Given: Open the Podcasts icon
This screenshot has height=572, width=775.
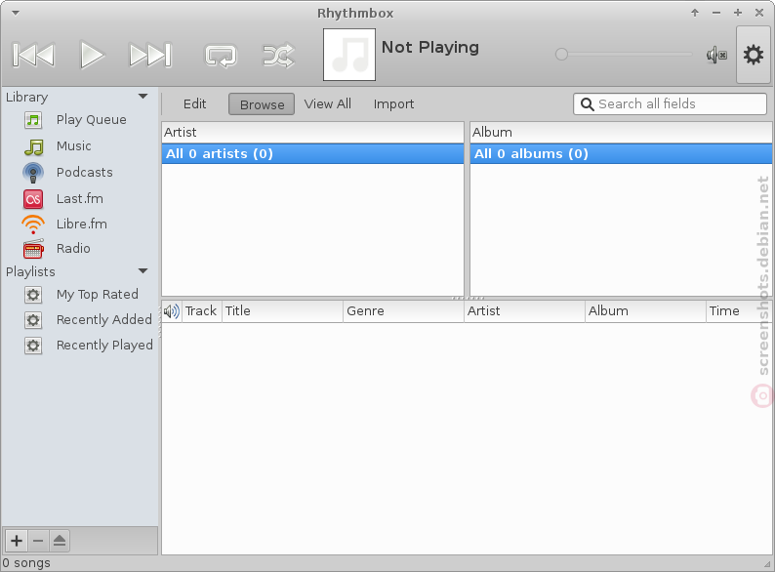Looking at the screenshot, I should coord(33,173).
